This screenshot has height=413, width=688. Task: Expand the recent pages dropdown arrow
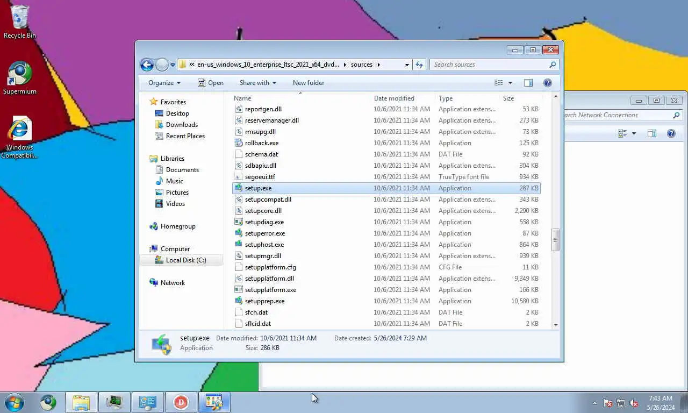click(173, 65)
